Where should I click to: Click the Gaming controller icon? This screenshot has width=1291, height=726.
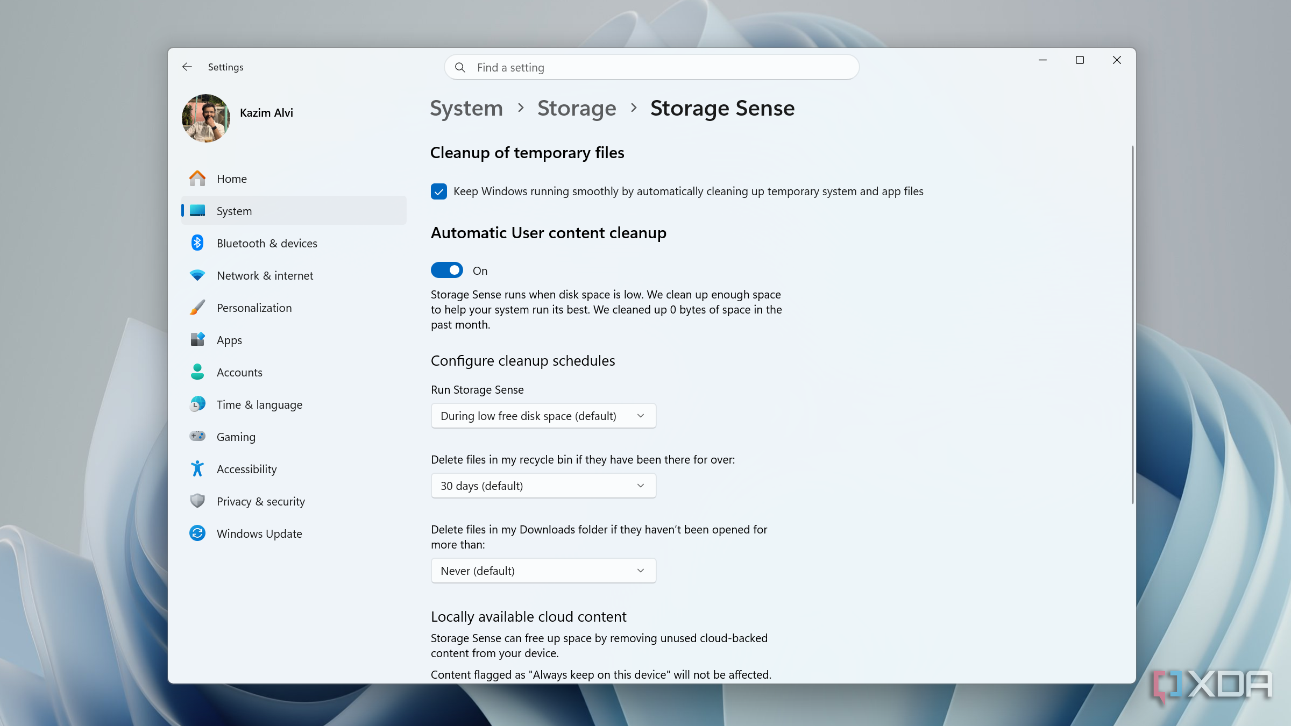pos(197,436)
